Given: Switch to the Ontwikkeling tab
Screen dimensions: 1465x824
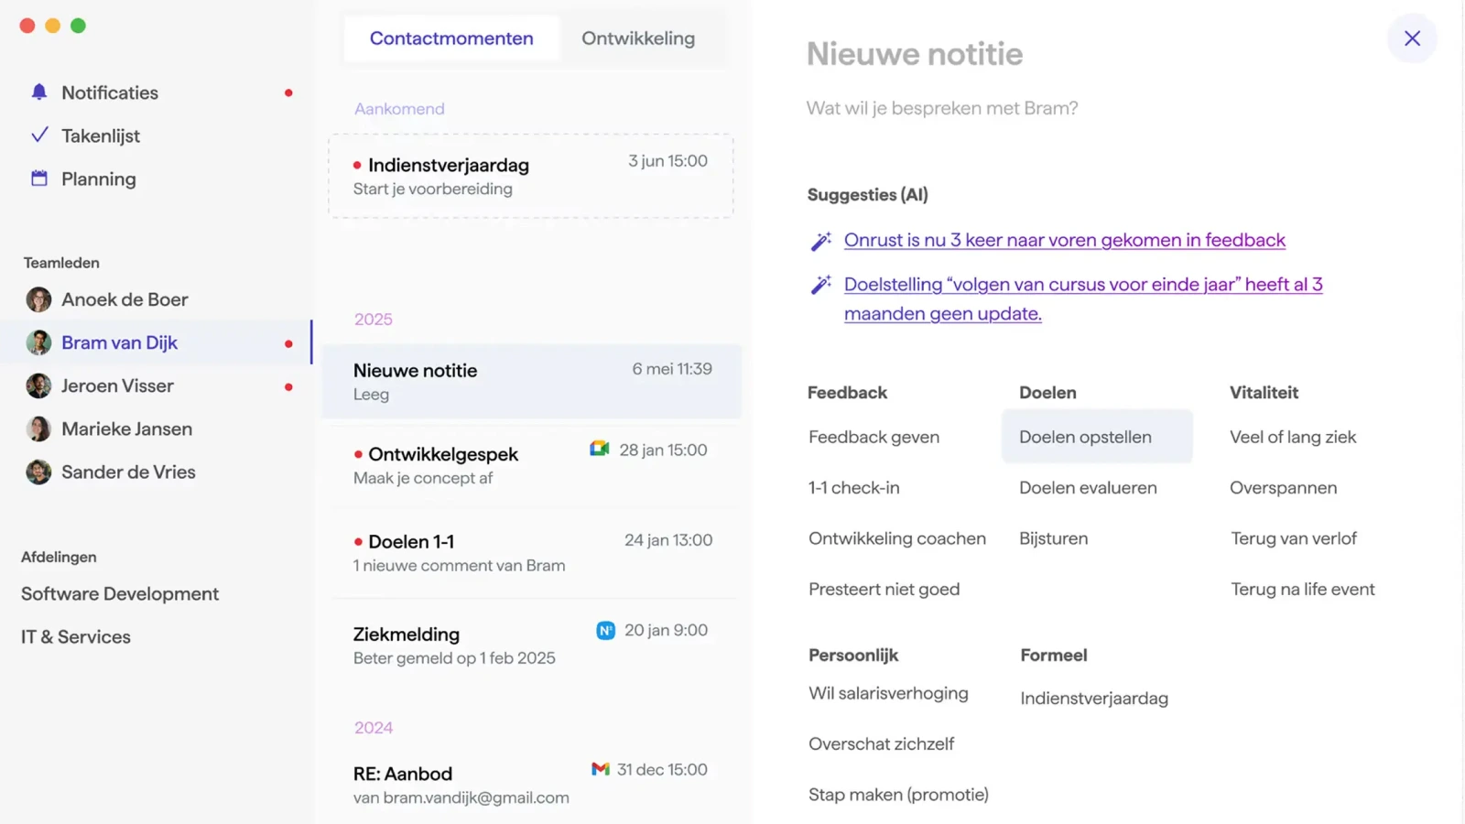Looking at the screenshot, I should point(638,38).
